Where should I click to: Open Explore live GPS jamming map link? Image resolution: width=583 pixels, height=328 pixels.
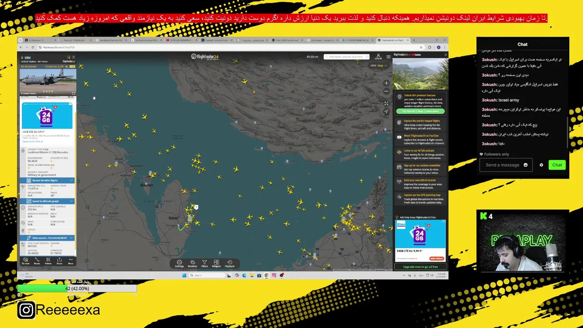[x=419, y=199]
